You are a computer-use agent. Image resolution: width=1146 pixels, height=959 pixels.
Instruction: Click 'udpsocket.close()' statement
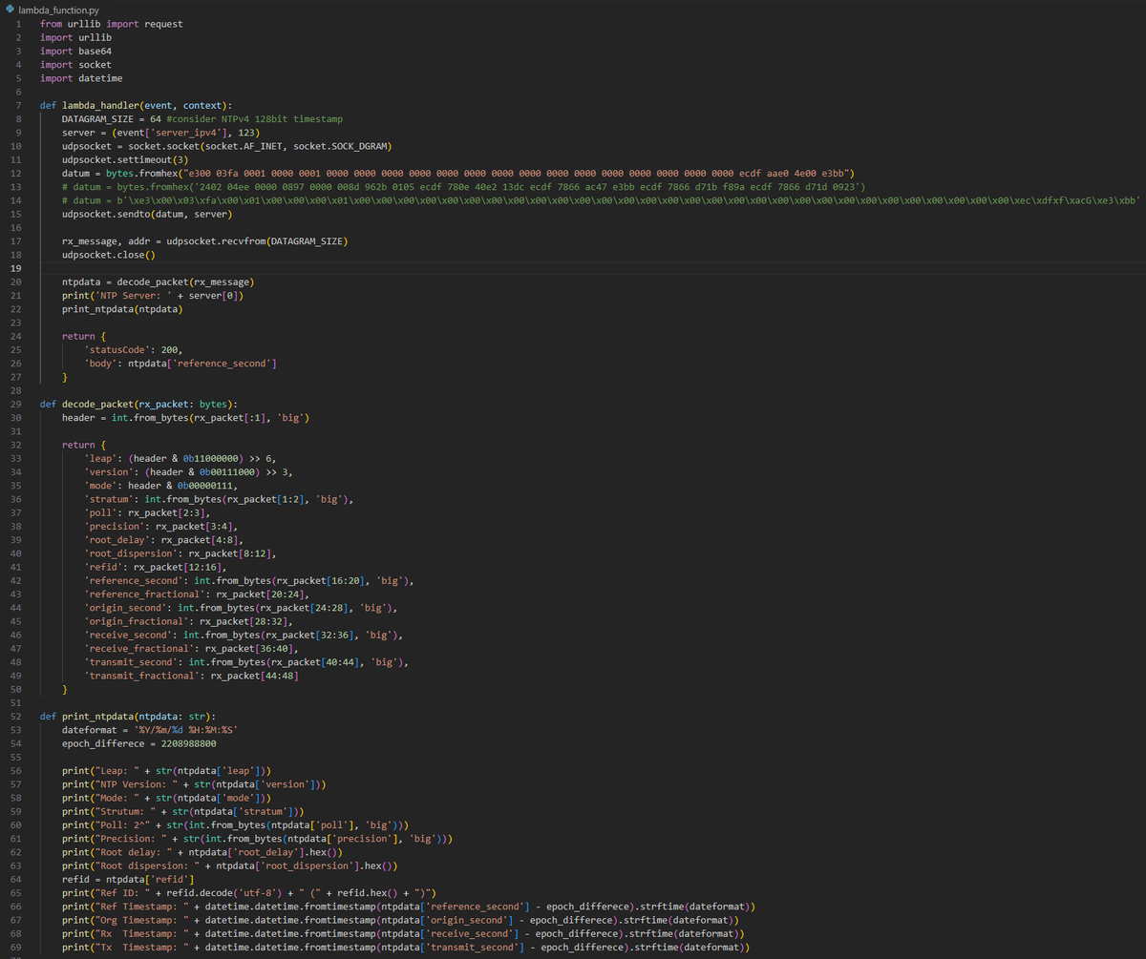109,255
